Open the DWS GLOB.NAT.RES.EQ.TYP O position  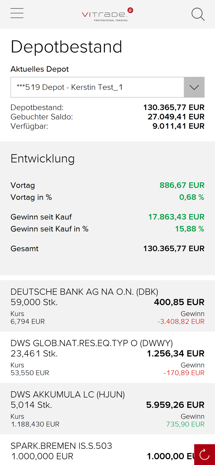[91, 343]
